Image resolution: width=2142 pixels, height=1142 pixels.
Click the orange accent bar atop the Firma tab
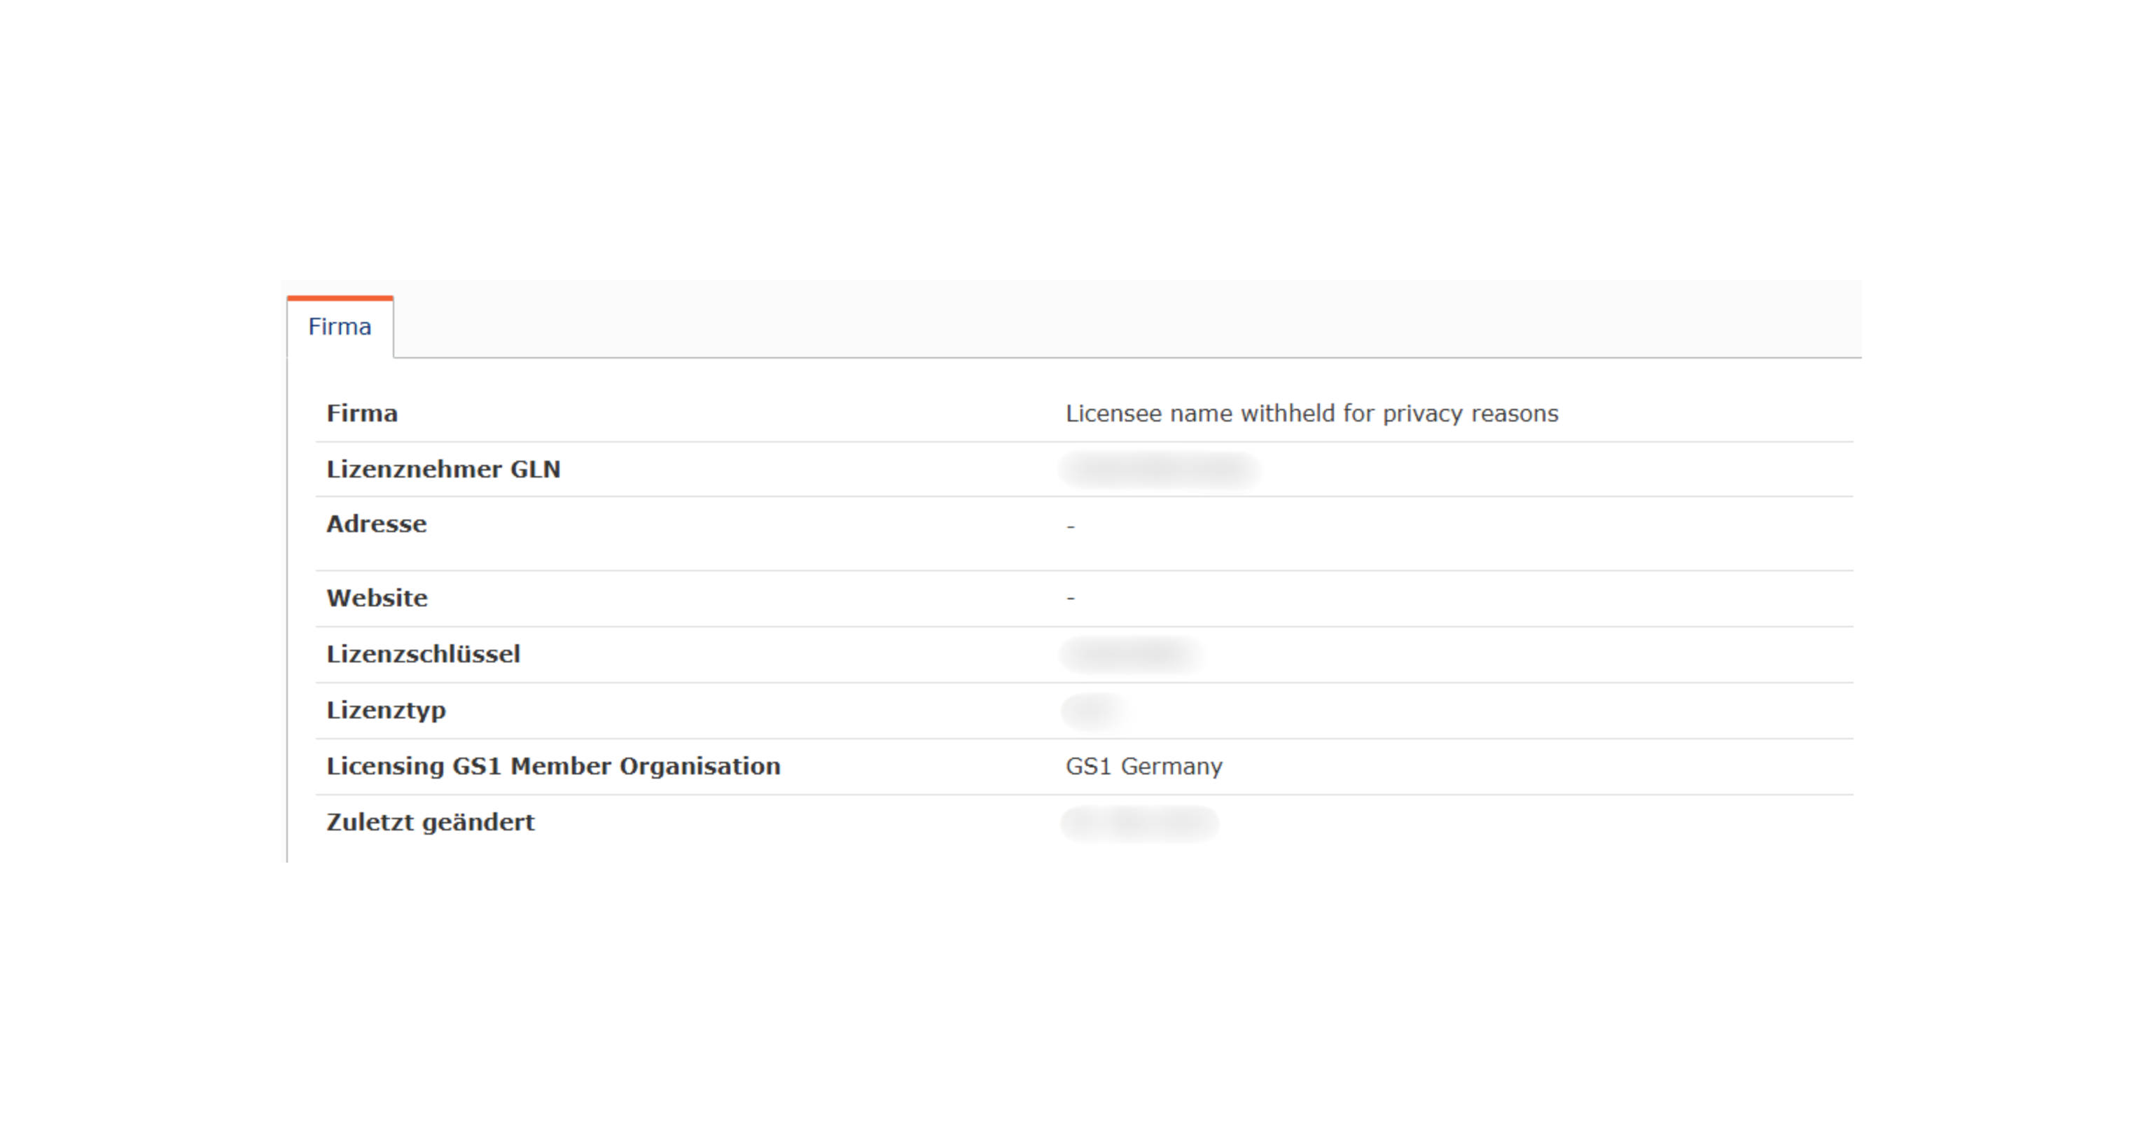tap(339, 298)
